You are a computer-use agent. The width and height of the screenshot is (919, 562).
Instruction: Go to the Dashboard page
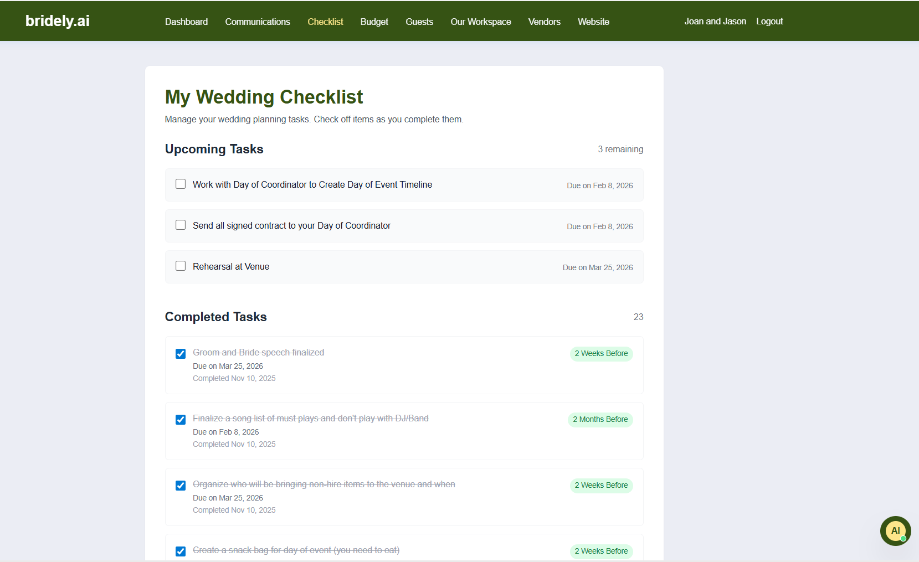(186, 22)
